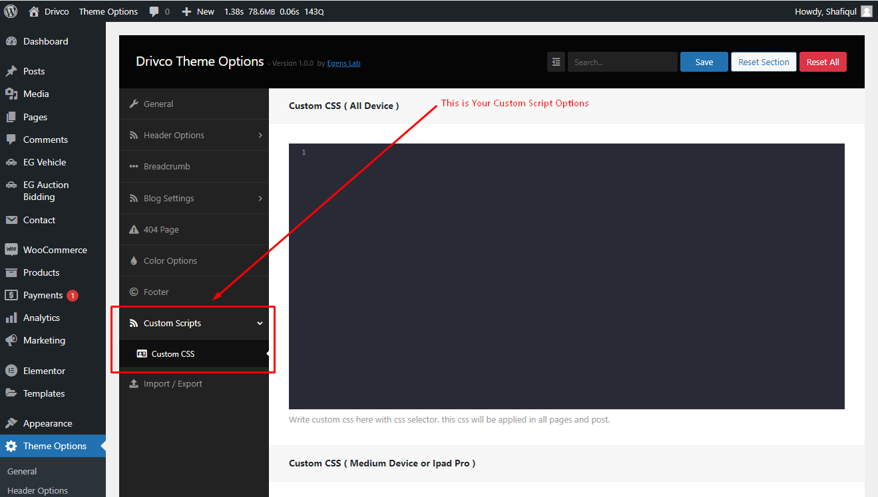The width and height of the screenshot is (878, 497).
Task: Click the Custom CSS ( Medium Device ) heading
Action: point(382,463)
